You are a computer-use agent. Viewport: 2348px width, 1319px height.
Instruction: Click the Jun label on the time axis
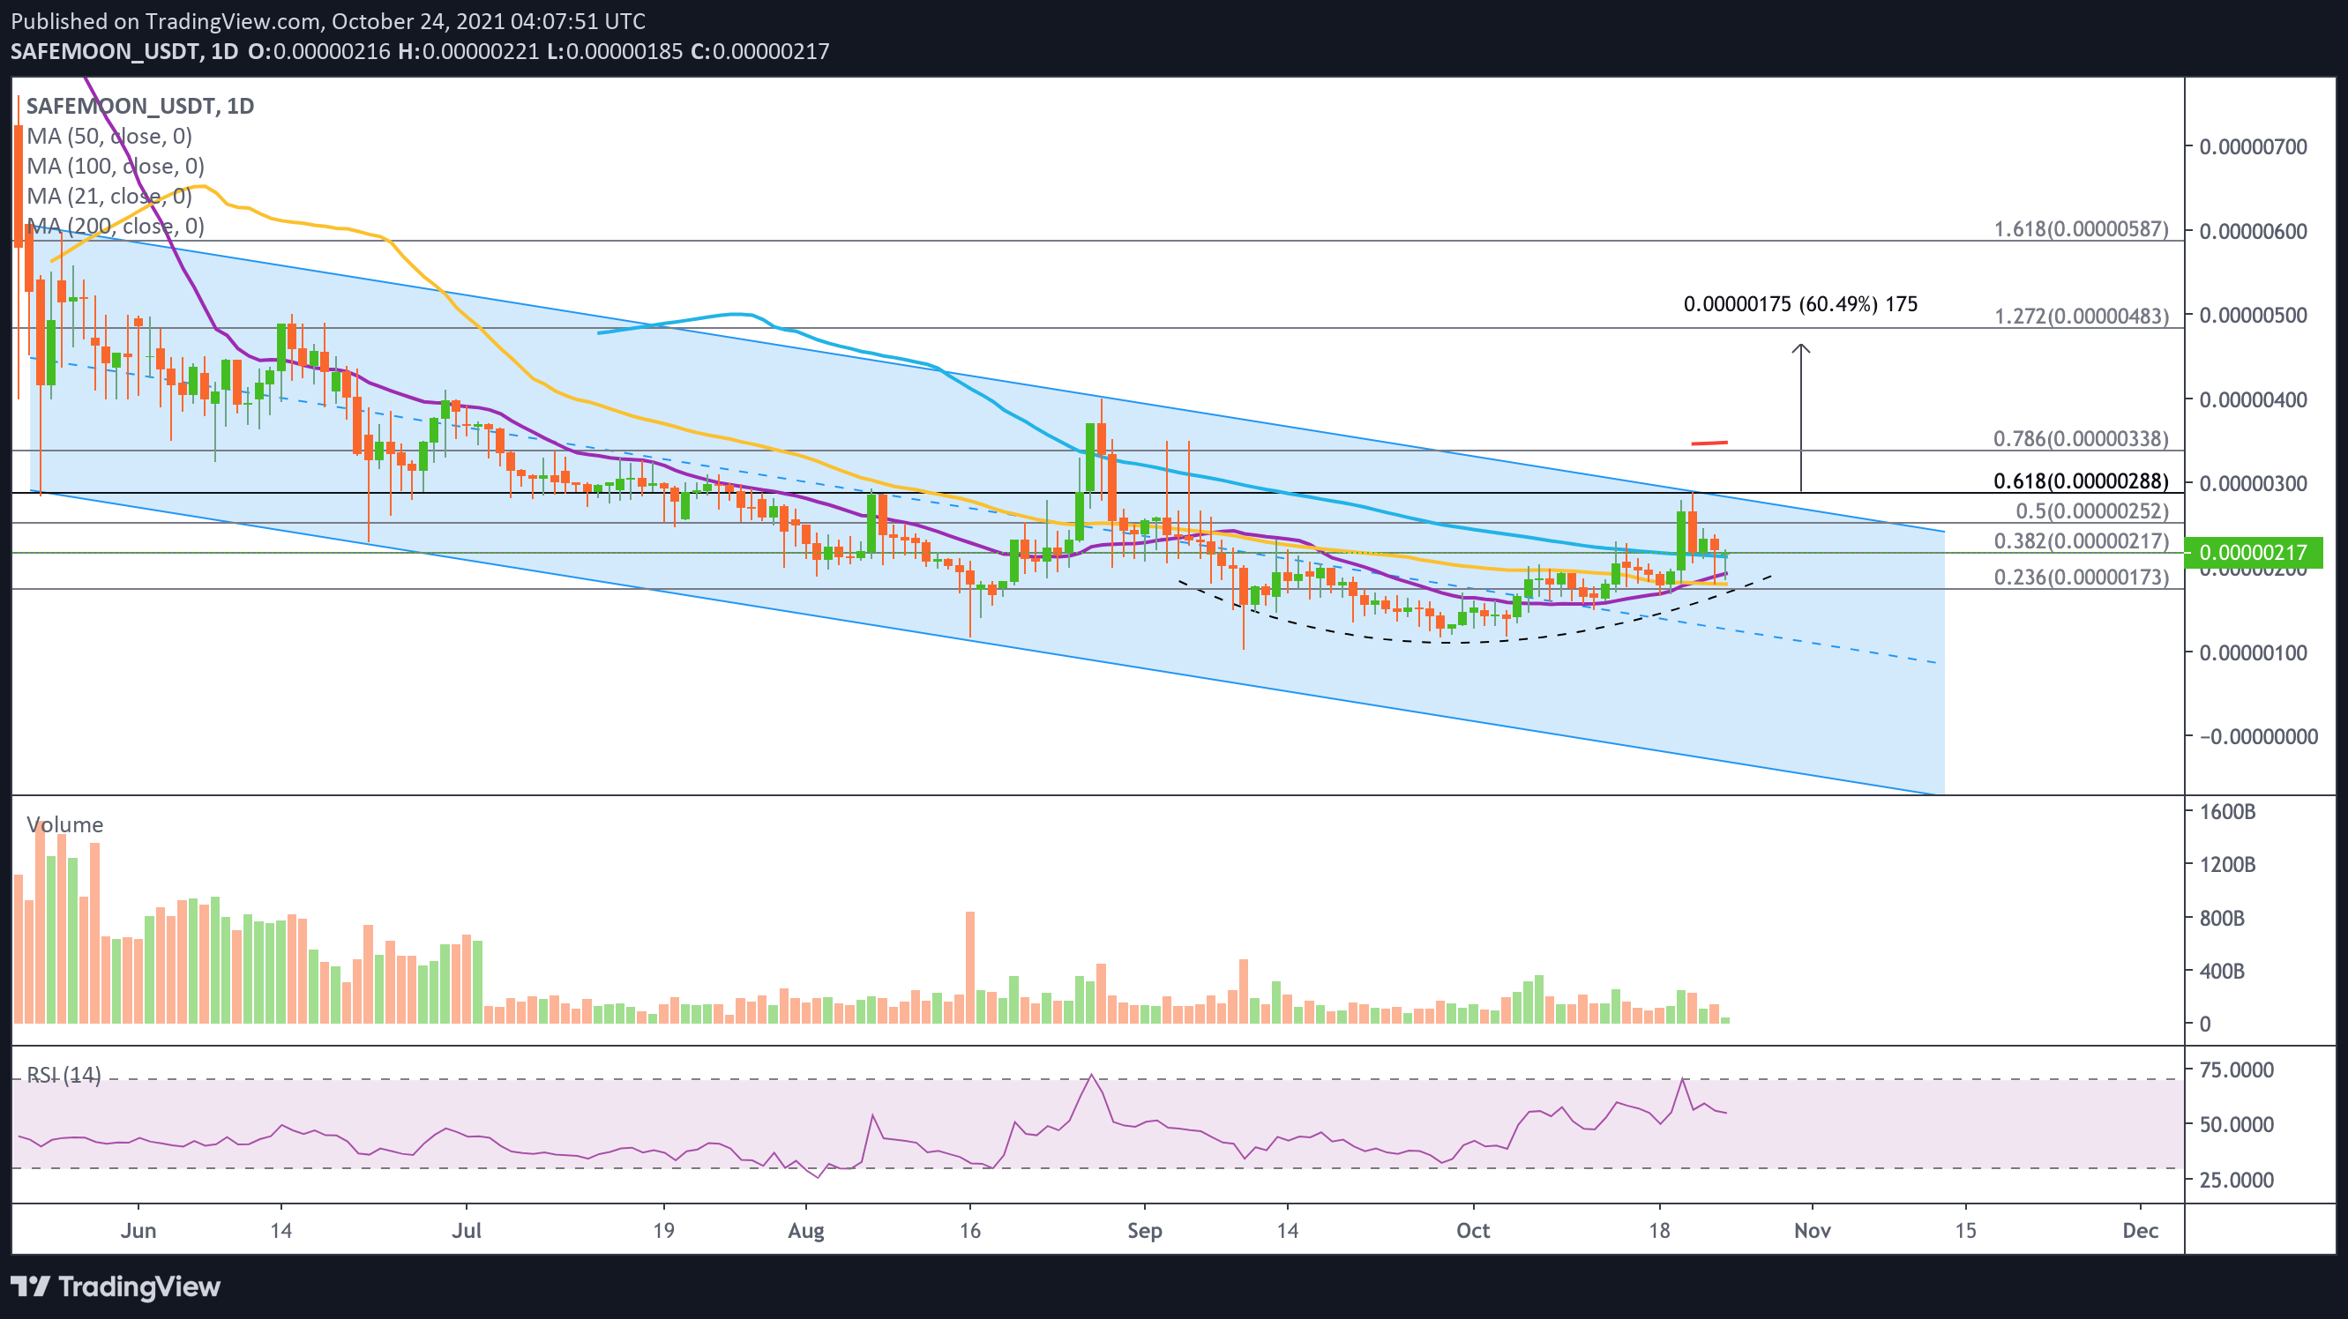138,1231
